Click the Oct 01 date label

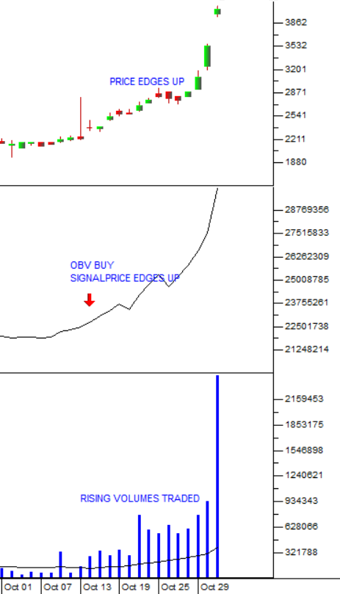18,587
